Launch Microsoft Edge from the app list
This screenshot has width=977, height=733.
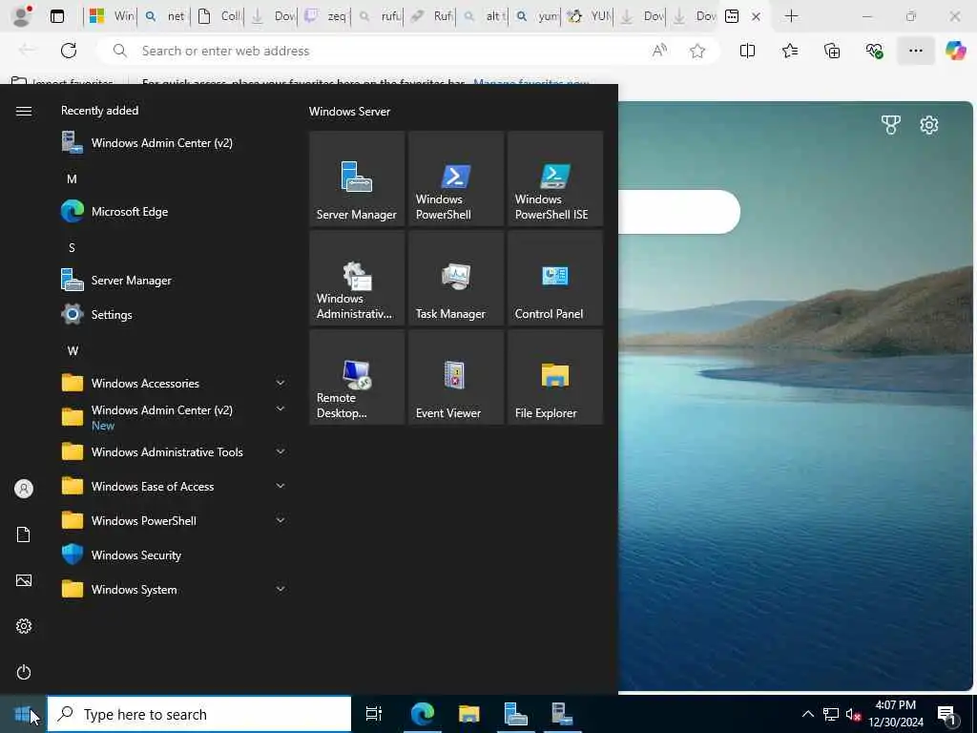175,211
